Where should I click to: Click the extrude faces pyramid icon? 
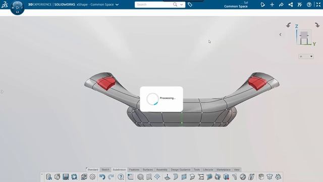pyautogui.click(x=167, y=177)
